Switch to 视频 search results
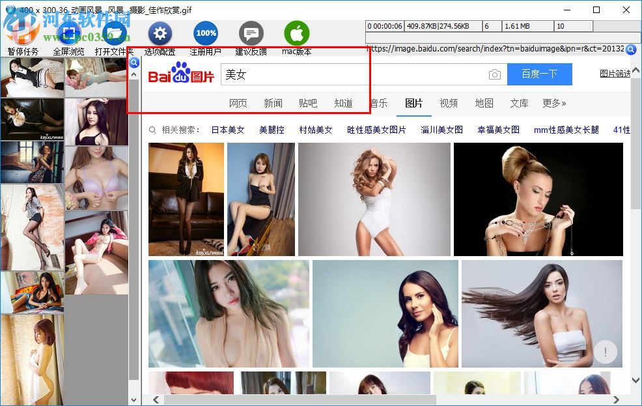The width and height of the screenshot is (642, 406). [449, 103]
